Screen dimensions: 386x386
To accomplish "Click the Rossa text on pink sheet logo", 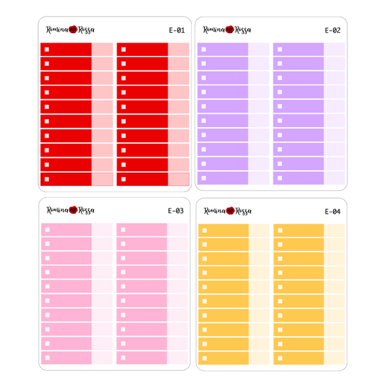I will (x=87, y=210).
